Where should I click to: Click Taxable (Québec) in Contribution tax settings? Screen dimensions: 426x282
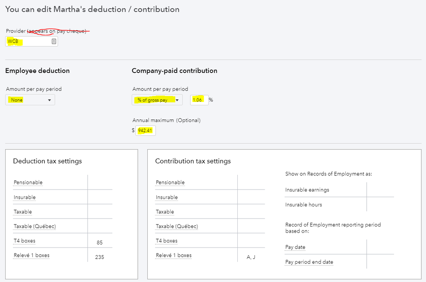click(x=177, y=227)
